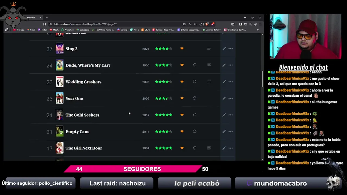
Task: Toggle the like heart for Wedding Crashers
Action: click(182, 82)
